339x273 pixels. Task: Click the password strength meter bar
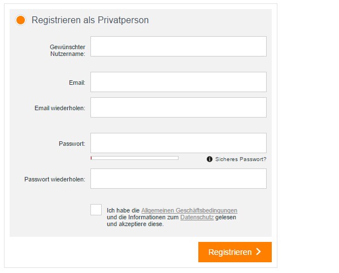point(134,158)
